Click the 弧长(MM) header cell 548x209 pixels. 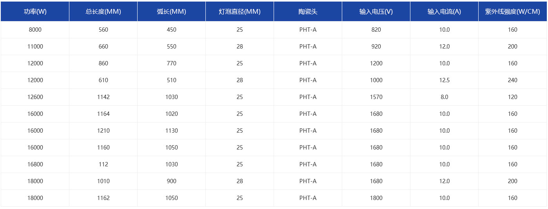point(171,11)
